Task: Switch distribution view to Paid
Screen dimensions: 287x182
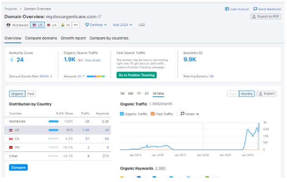Action: (x=30, y=94)
